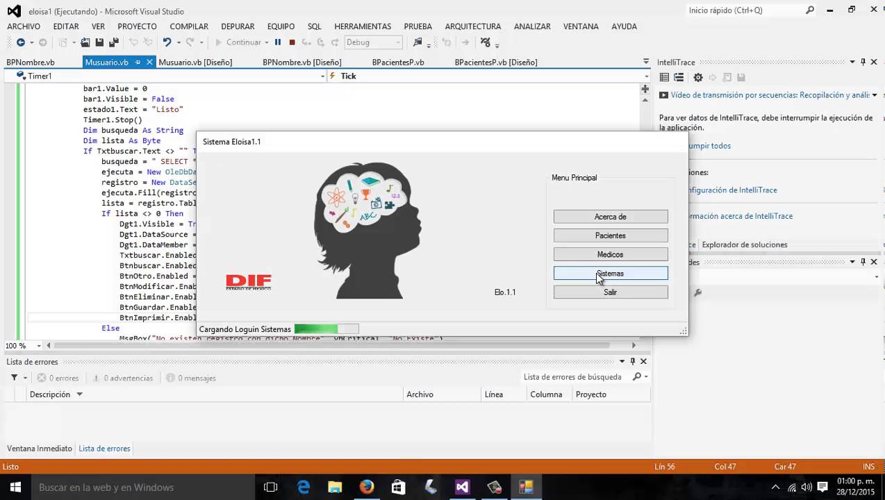Open the streaming video link in IntelliTrace
The width and height of the screenshot is (885, 500).
770,95
